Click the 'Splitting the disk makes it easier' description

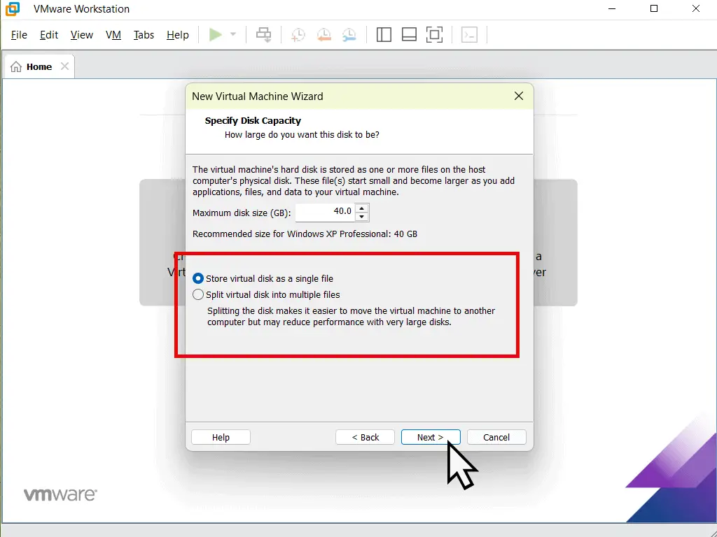[x=351, y=317]
